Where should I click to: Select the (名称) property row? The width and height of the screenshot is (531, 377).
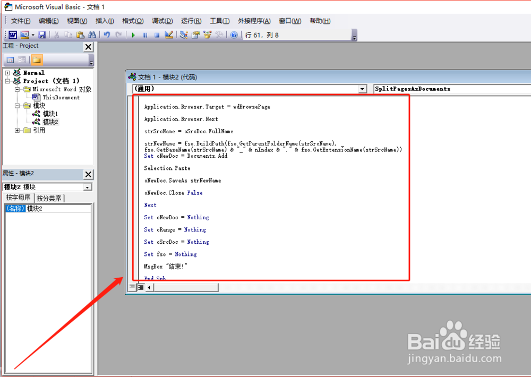[x=48, y=208]
